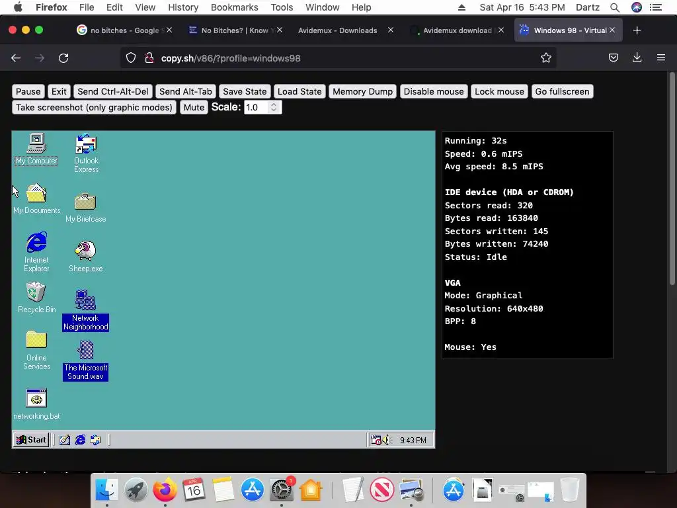This screenshot has width=677, height=508.
Task: Open My Documents folder icon
Action: pos(37,199)
